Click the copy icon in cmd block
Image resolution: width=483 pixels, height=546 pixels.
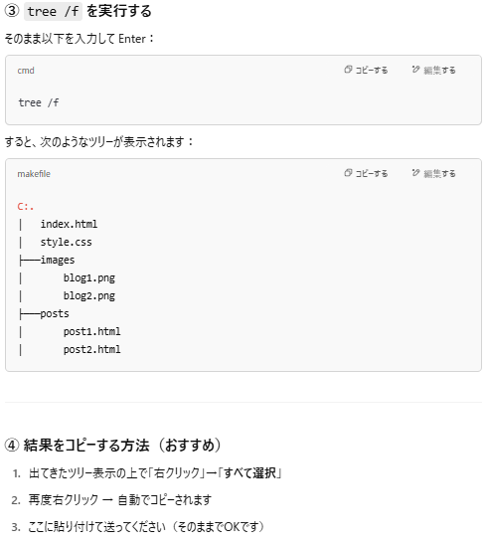(x=348, y=70)
